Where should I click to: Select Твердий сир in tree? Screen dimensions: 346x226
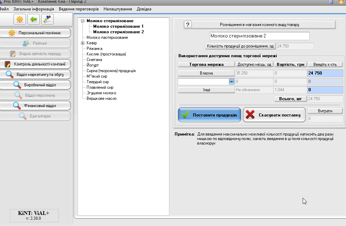[x=98, y=82]
